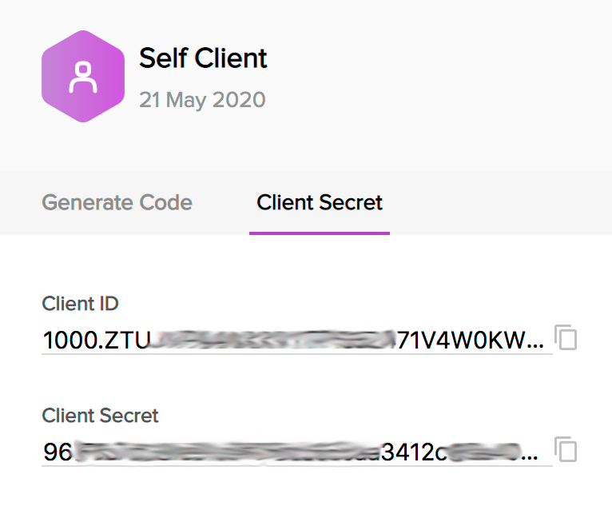Click the blurred section after "3412c"
This screenshot has height=518, width=612.
[x=483, y=452]
